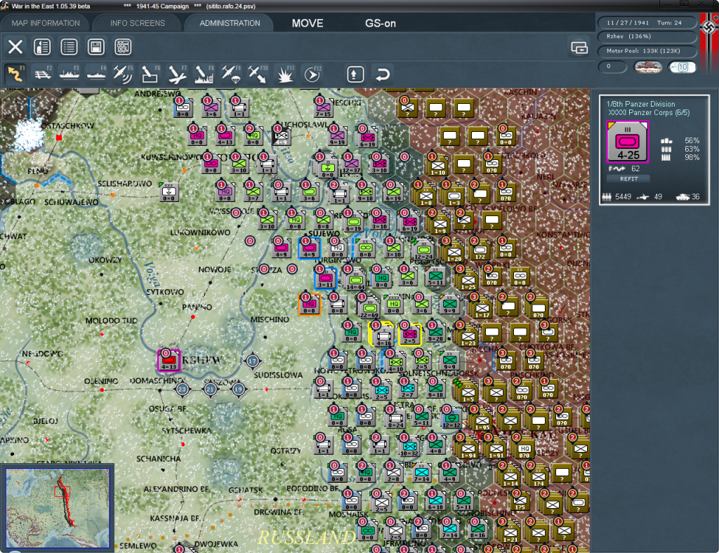Click the GS-on status label
Viewport: 719px width, 553px height.
point(380,23)
